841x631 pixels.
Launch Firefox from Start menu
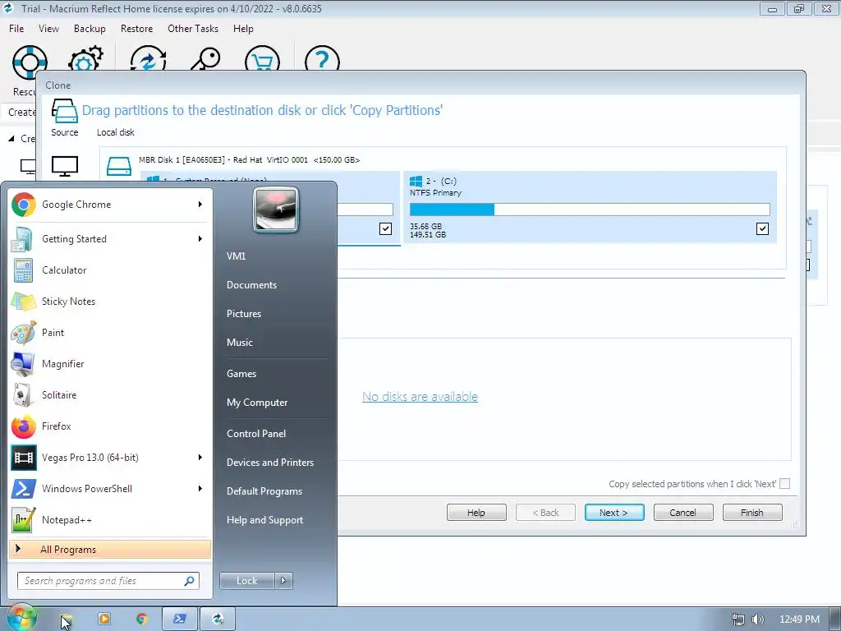[110, 426]
